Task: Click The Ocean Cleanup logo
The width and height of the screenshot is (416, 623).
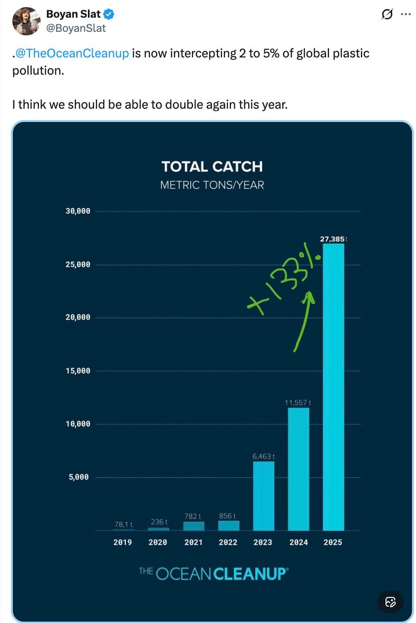Action: click(213, 574)
